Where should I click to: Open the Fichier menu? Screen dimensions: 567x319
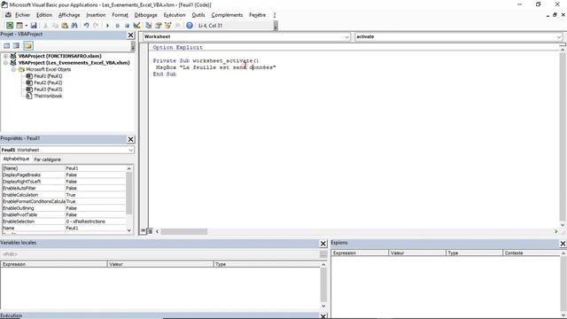pos(22,15)
